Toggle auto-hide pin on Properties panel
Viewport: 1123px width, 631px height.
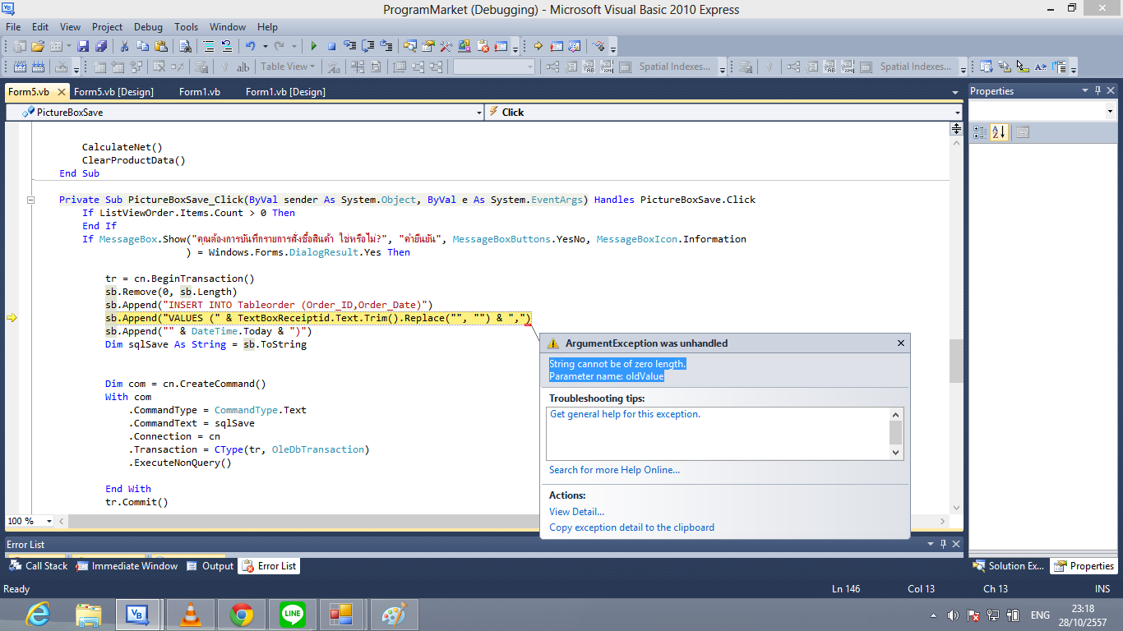coord(1097,91)
